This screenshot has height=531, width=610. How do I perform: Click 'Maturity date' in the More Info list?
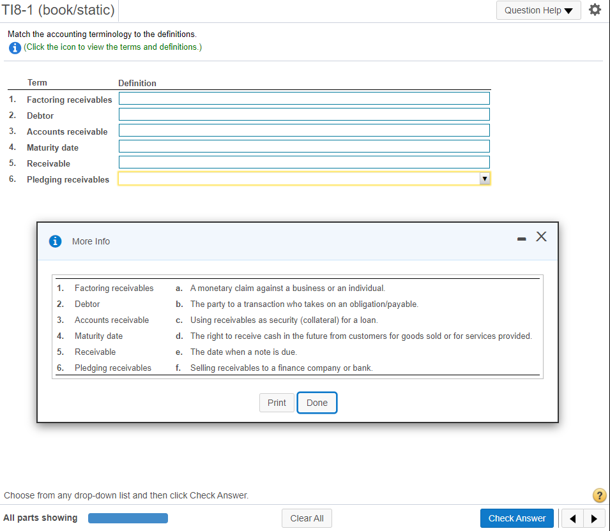(x=98, y=336)
